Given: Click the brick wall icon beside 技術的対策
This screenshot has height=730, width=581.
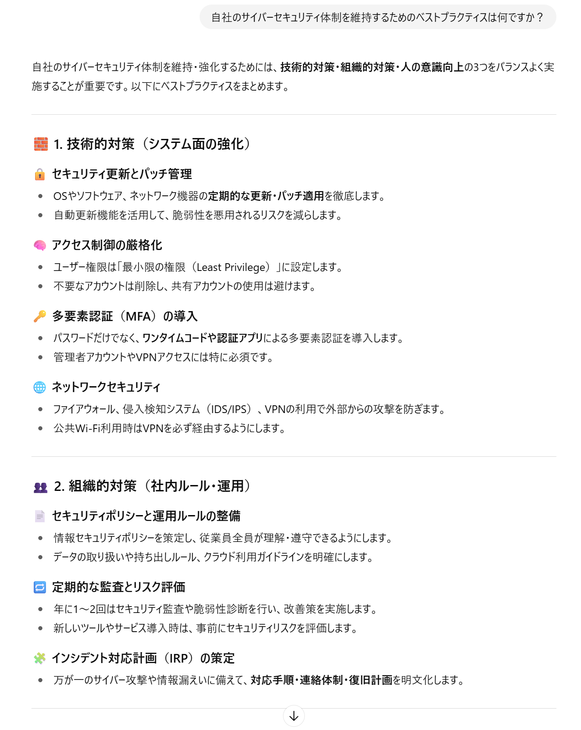Looking at the screenshot, I should pos(41,144).
